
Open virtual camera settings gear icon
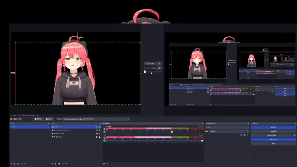coord(294,135)
